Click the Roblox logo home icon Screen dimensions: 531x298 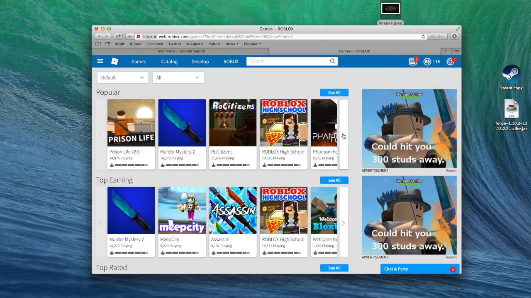[x=115, y=61]
